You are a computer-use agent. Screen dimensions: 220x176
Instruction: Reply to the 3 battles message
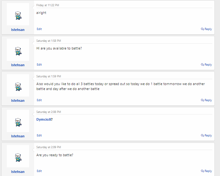coord(206,100)
